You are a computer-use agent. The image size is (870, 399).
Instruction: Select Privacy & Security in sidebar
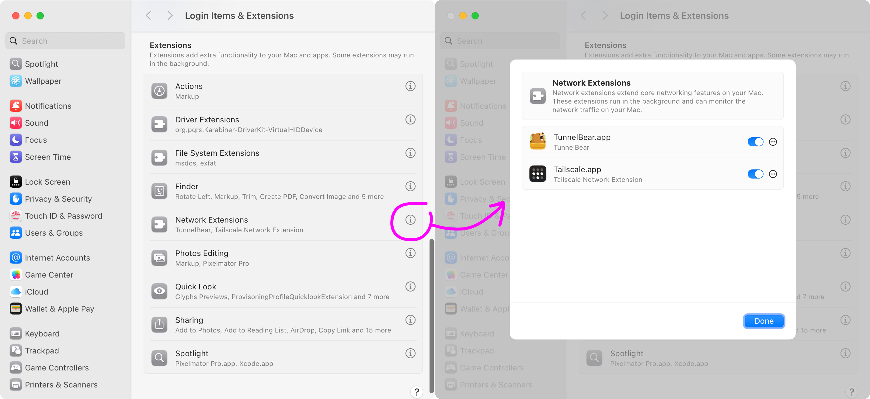(58, 199)
